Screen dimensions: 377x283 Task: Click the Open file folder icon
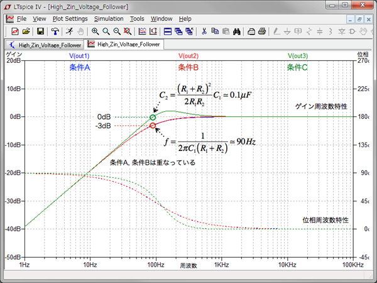26,31
